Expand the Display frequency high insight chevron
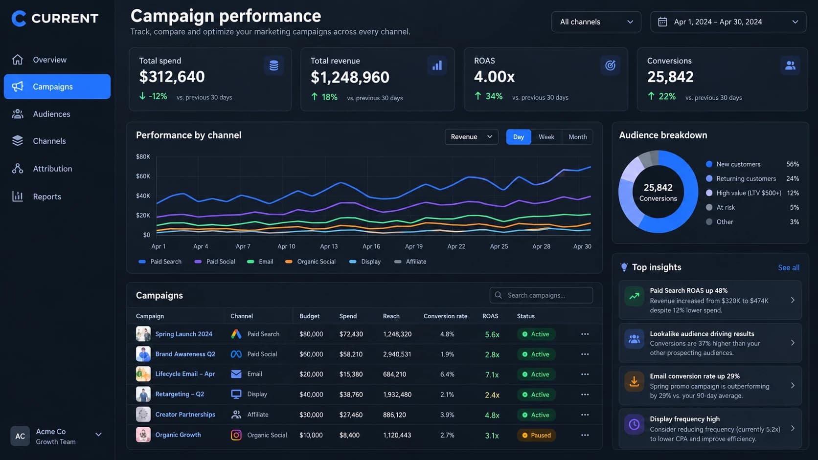Image resolution: width=818 pixels, height=460 pixels. (793, 428)
